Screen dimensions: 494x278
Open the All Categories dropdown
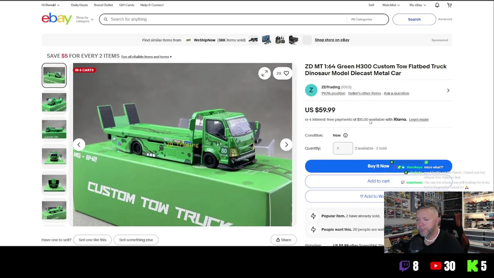click(367, 19)
